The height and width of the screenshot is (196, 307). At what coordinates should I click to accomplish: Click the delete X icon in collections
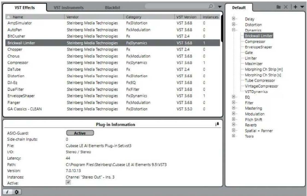[x=286, y=7]
